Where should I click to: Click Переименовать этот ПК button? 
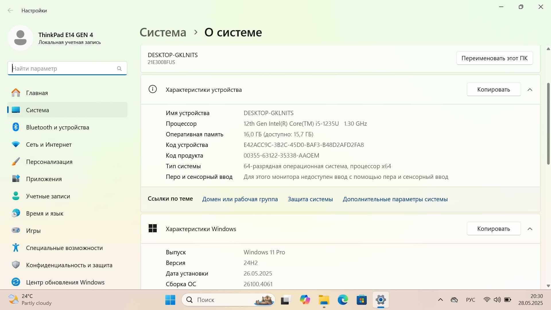coord(494,58)
